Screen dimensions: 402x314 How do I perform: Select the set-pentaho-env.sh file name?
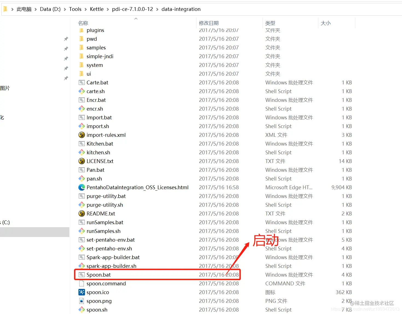(x=109, y=248)
